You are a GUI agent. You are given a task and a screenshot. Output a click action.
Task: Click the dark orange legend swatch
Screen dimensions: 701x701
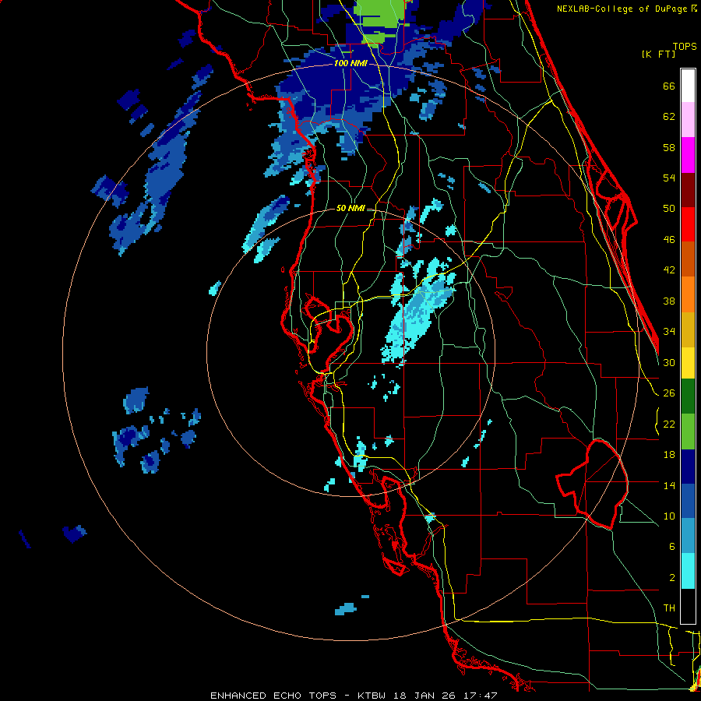(688, 259)
